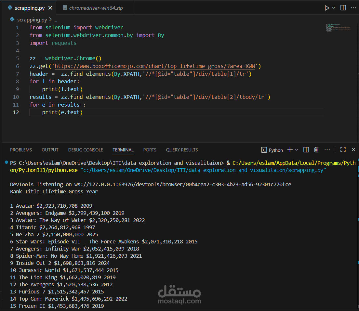The height and width of the screenshot is (311, 359).
Task: Close the terminal panel
Action: pyautogui.click(x=353, y=149)
